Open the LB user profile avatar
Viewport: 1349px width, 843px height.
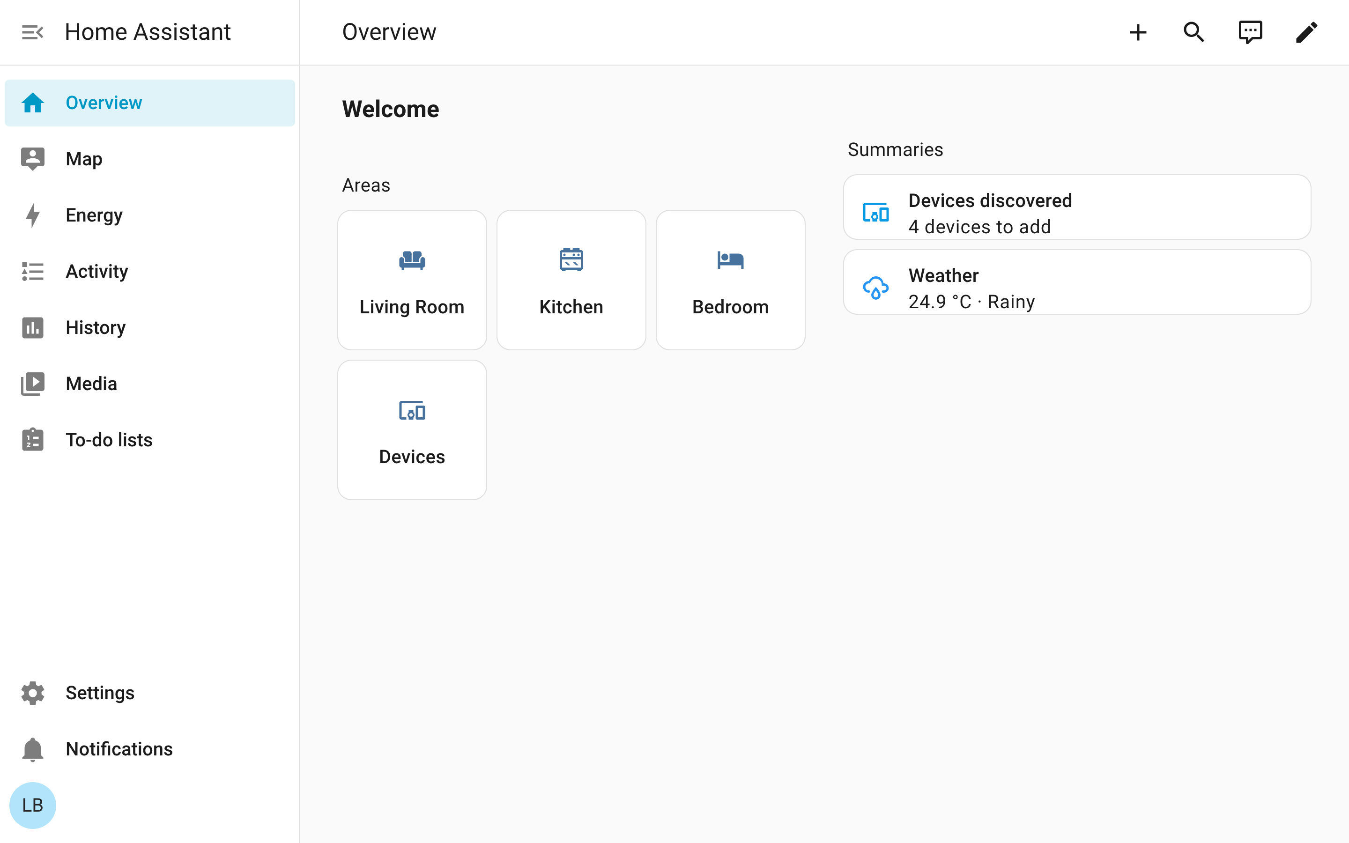pos(33,805)
